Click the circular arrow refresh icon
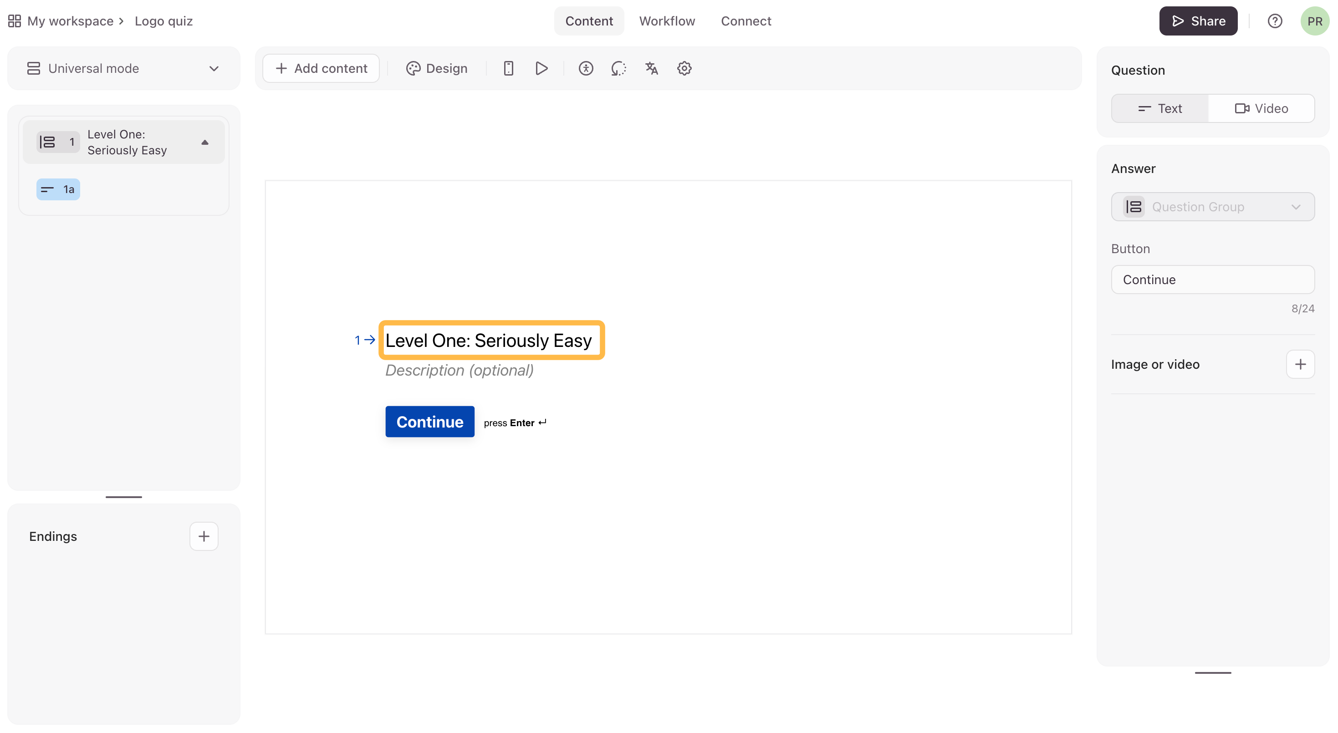The image size is (1338, 733). point(618,69)
